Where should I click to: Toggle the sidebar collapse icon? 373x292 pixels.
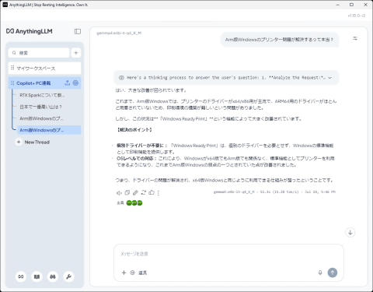tap(78, 31)
